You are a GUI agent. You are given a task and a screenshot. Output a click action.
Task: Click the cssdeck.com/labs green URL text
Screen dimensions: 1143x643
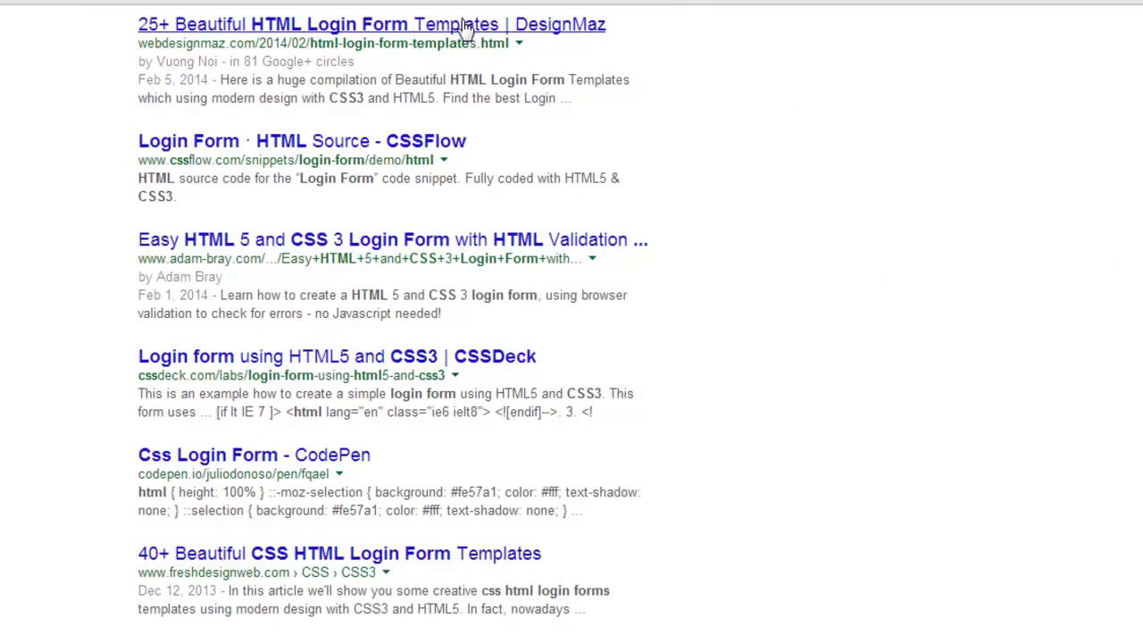click(291, 375)
